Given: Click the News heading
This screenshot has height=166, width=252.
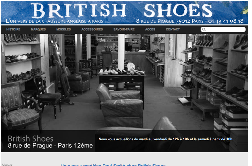Looking at the screenshot, I should (7, 165).
